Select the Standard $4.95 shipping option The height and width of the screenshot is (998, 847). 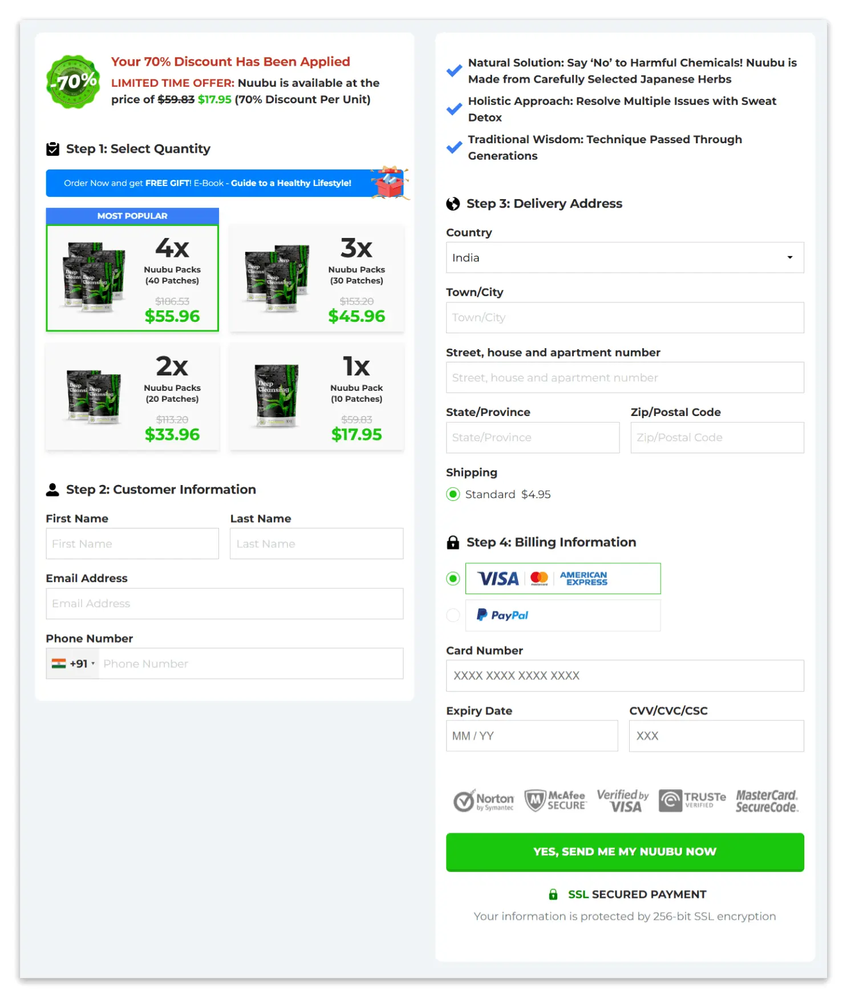click(453, 494)
